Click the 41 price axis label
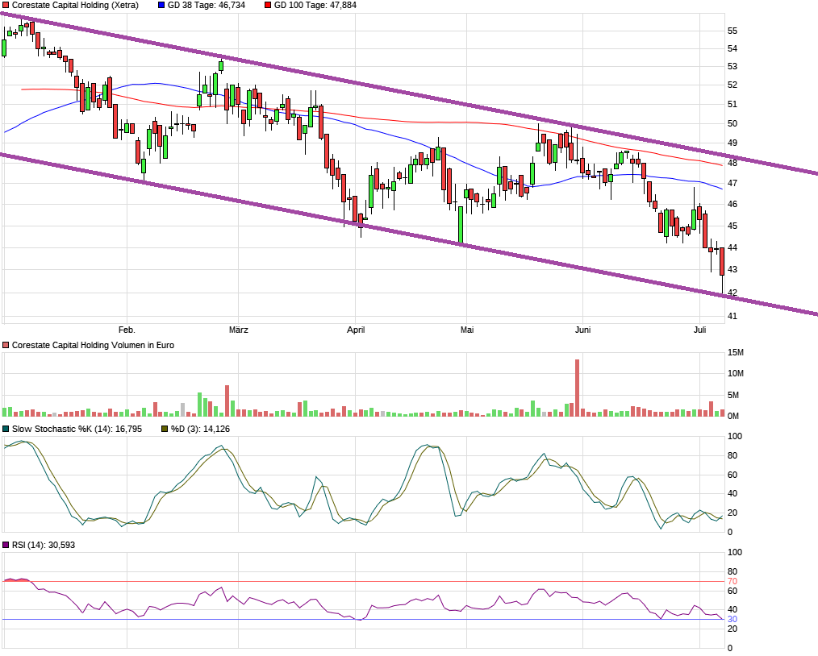Image resolution: width=818 pixels, height=656 pixels. 732,316
